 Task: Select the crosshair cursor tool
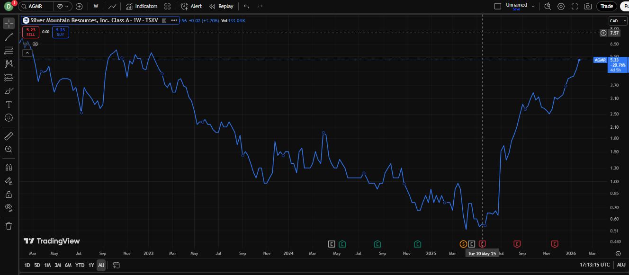[x=9, y=23]
